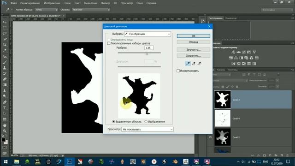Pick the plain eyedropper in Color Range dialog
This screenshot has width=295, height=166.
pyautogui.click(x=188, y=64)
